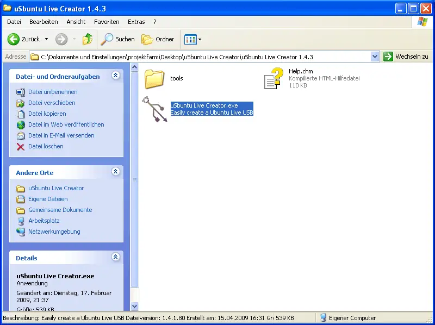Click the Datei umbenennen link
The height and width of the screenshot is (325, 435).
point(53,92)
